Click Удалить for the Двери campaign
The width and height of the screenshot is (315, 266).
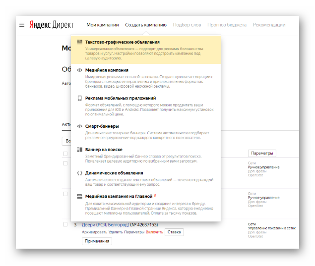coord(116,232)
